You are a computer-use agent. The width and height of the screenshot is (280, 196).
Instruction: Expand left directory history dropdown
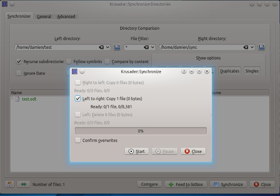(108, 47)
